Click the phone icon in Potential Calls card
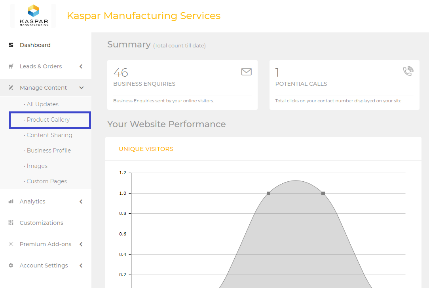This screenshot has height=288, width=429. [x=408, y=71]
